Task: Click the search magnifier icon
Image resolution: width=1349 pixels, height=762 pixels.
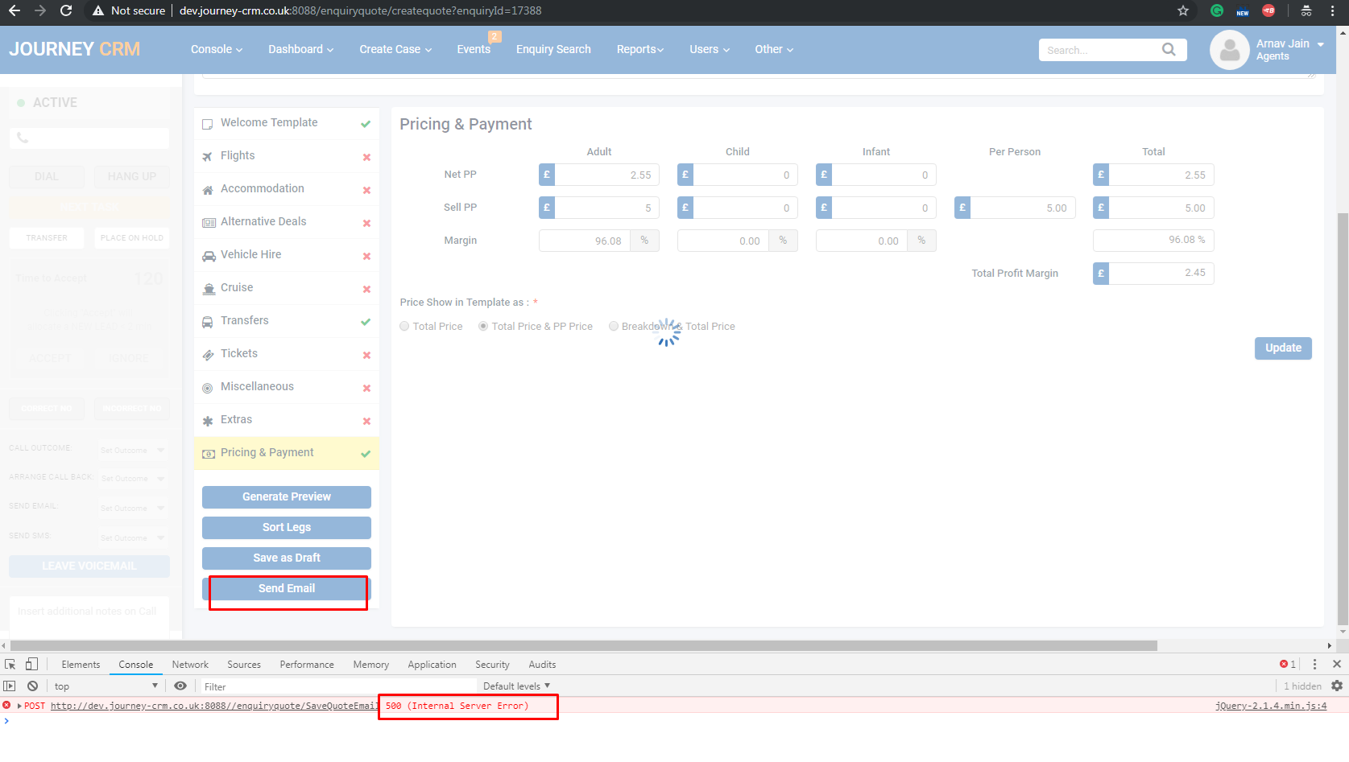Action: [1169, 50]
